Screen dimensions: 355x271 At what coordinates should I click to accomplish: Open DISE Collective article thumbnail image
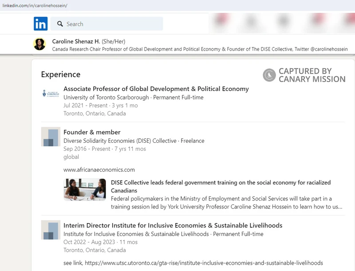click(85, 189)
